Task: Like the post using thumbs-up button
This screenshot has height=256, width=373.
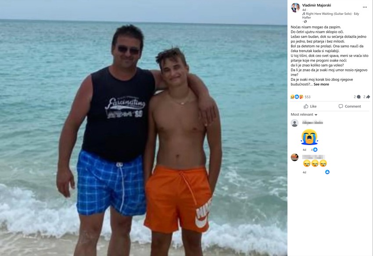Action: click(x=310, y=106)
